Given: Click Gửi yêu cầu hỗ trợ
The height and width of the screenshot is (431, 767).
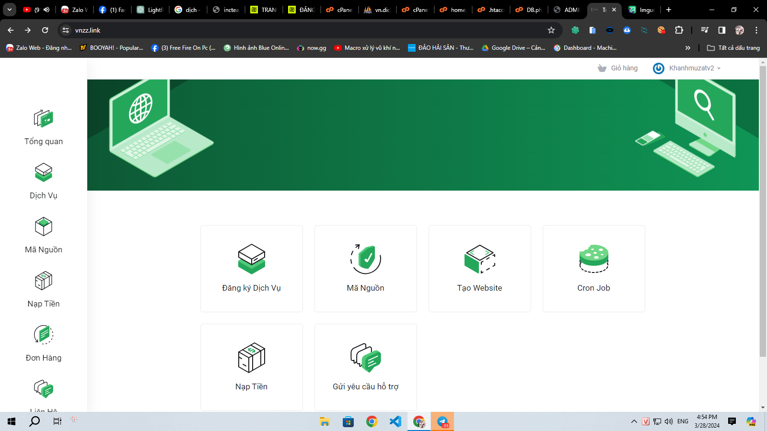Looking at the screenshot, I should [365, 367].
